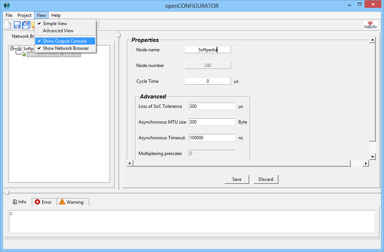
Task: Click the 'Advanced' group heading
Action: pos(153,97)
